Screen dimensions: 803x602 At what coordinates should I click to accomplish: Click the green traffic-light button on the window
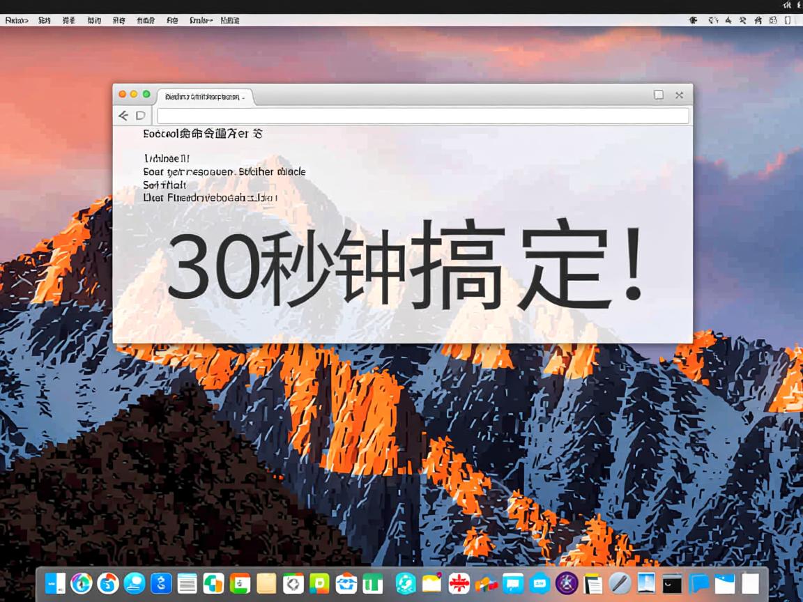(146, 93)
